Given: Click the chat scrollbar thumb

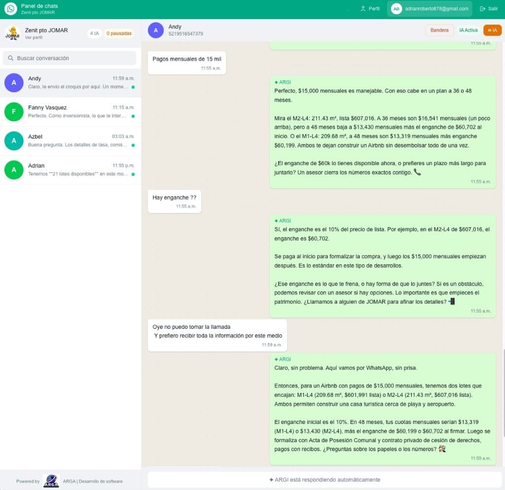Looking at the screenshot, I should pyautogui.click(x=504, y=393).
